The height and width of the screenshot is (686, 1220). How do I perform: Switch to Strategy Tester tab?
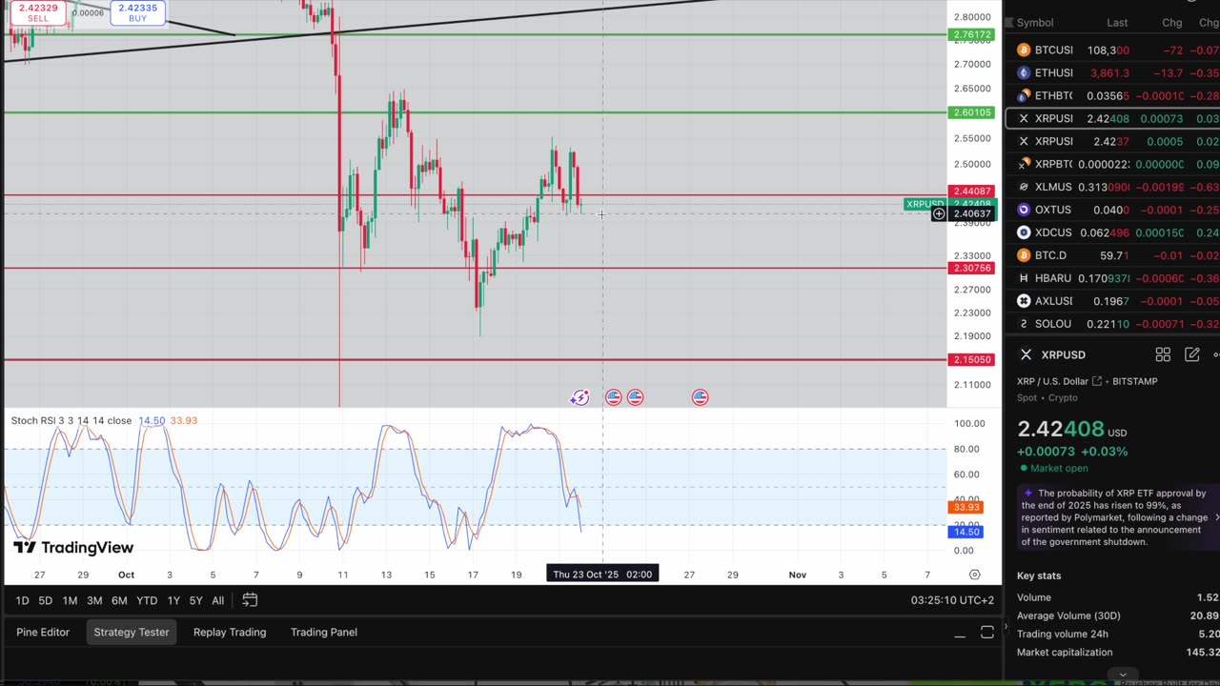(x=132, y=632)
